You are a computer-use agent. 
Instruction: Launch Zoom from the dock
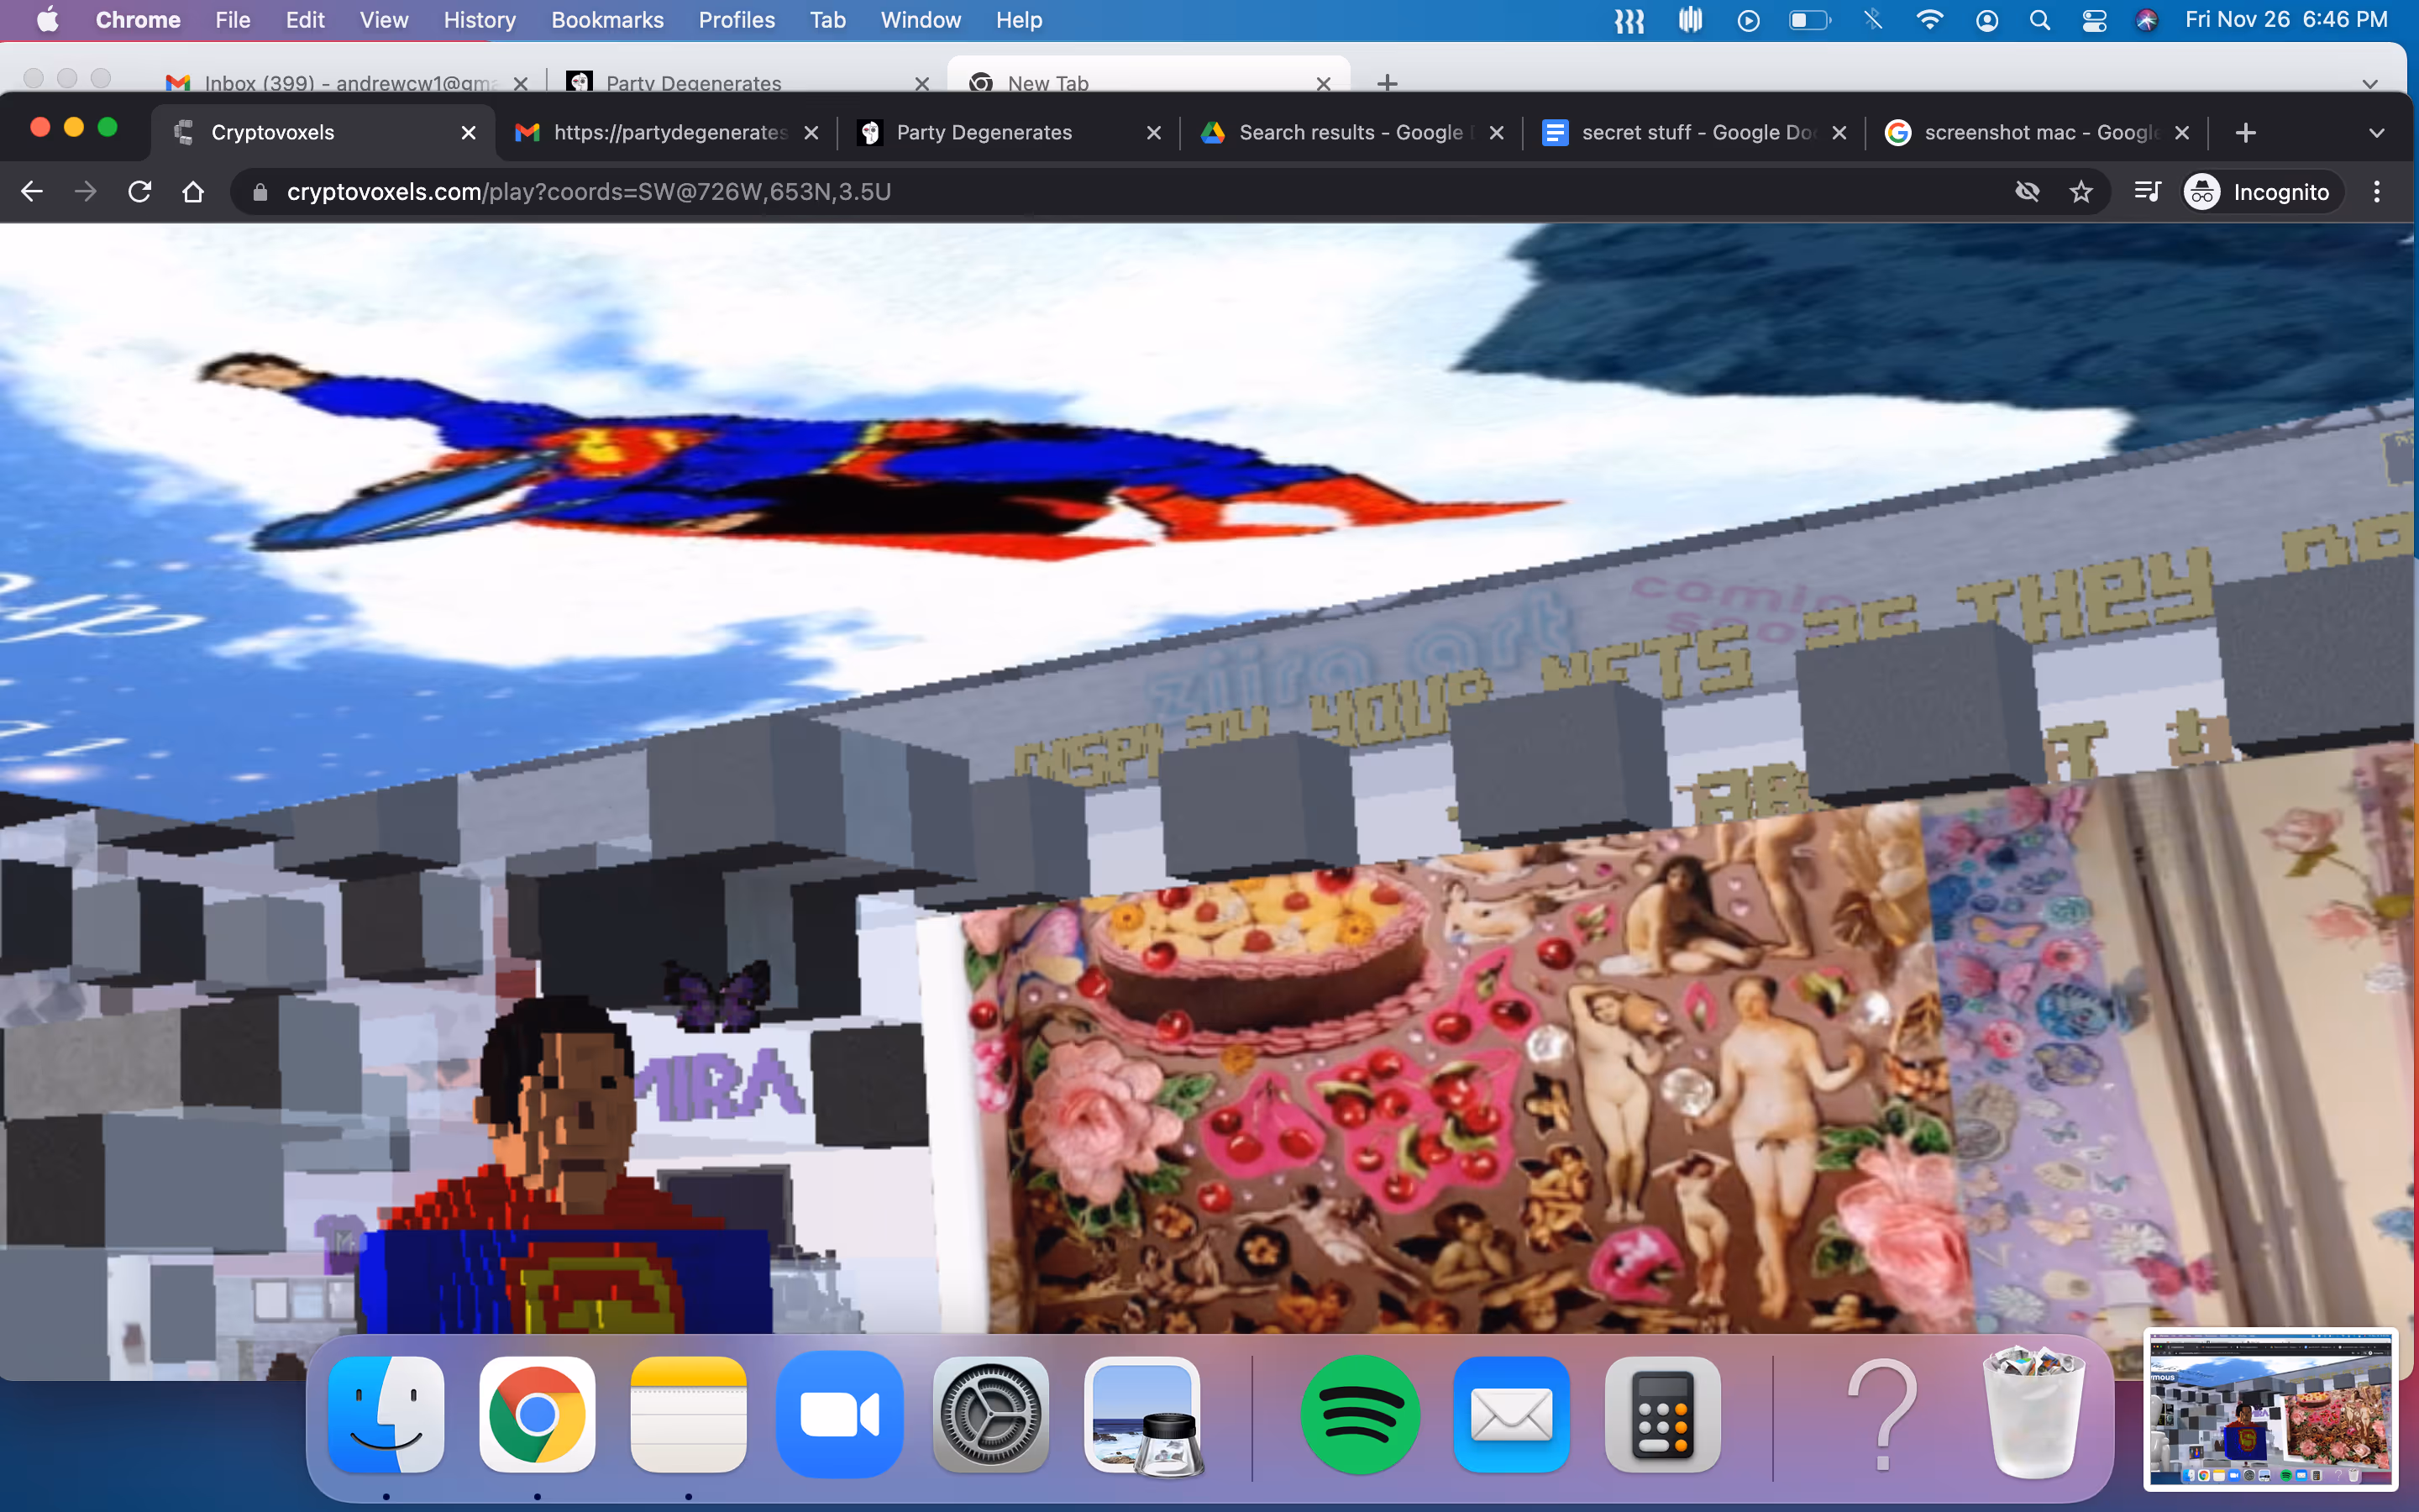point(840,1415)
